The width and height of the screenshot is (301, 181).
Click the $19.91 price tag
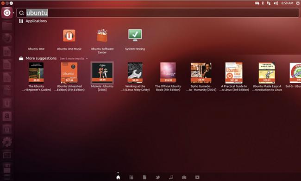[x=267, y=80]
